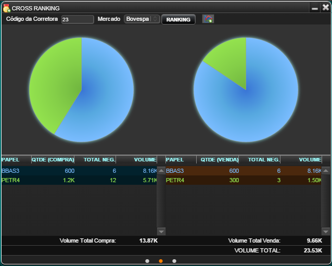The width and height of the screenshot is (332, 266).
Task: Click the Código da Corretora input field
Action: coord(78,19)
